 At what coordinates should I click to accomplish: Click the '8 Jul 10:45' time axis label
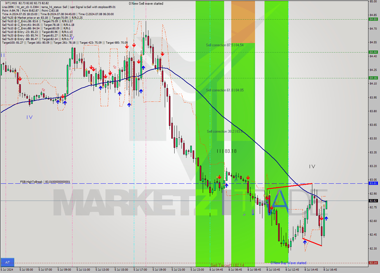pos(273,270)
